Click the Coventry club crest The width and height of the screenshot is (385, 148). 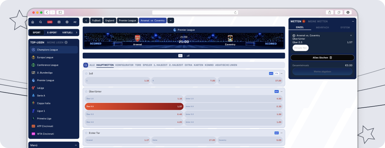click(230, 38)
